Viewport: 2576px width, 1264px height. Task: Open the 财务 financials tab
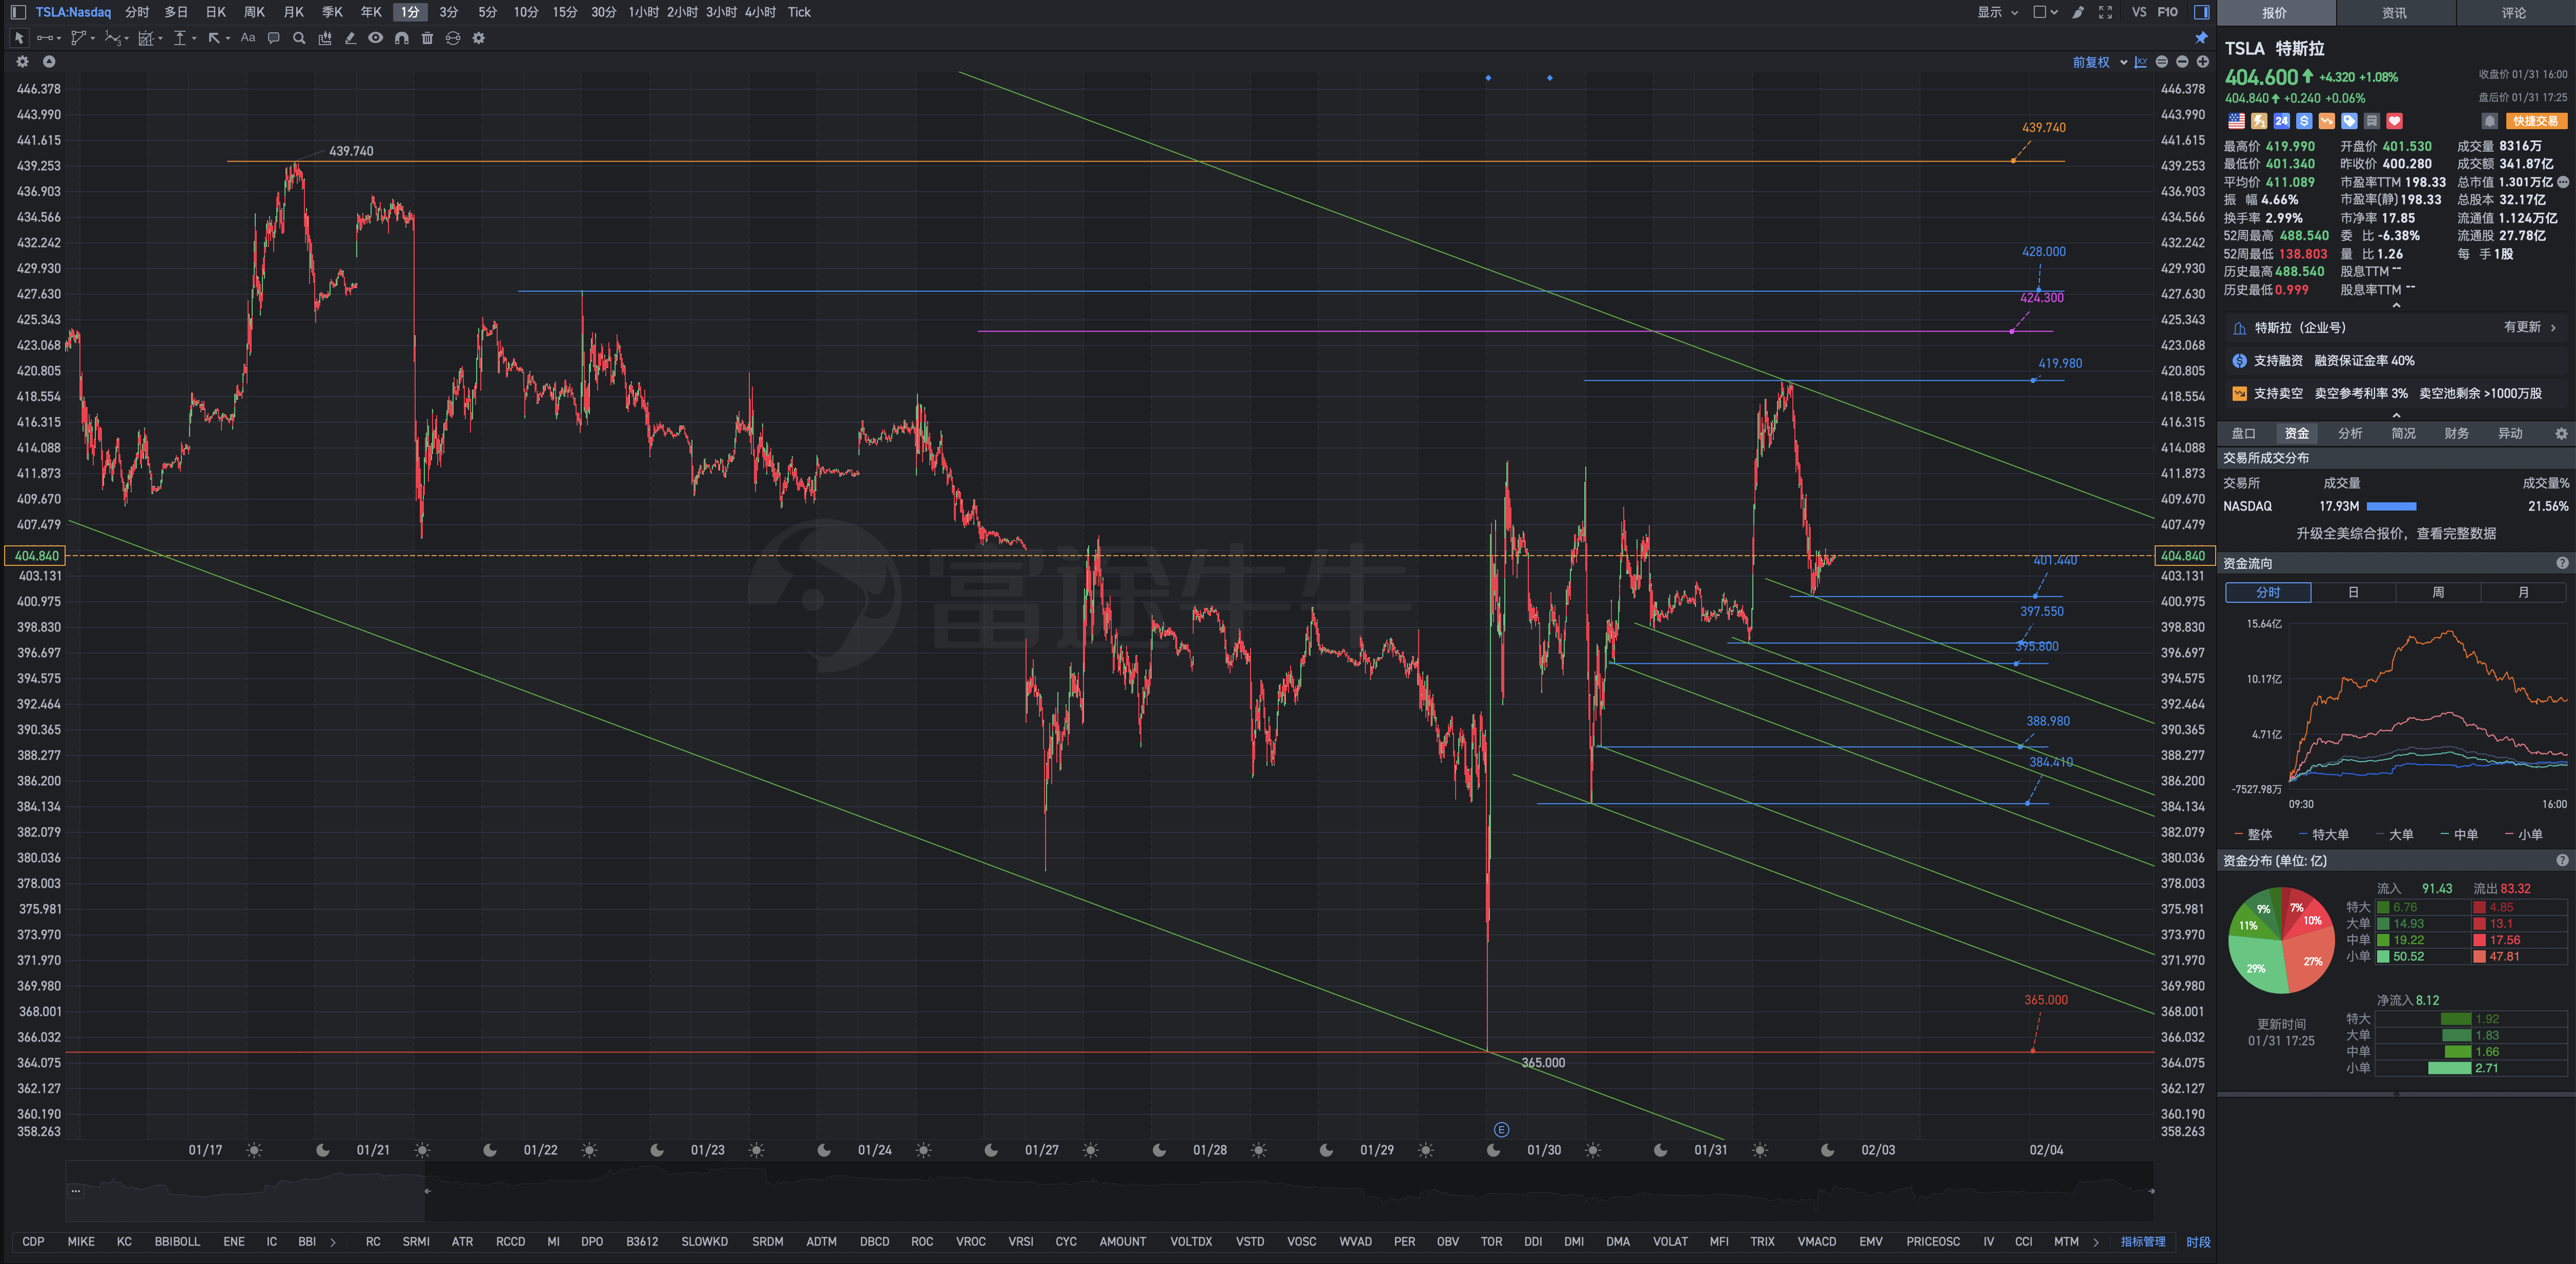[2456, 433]
